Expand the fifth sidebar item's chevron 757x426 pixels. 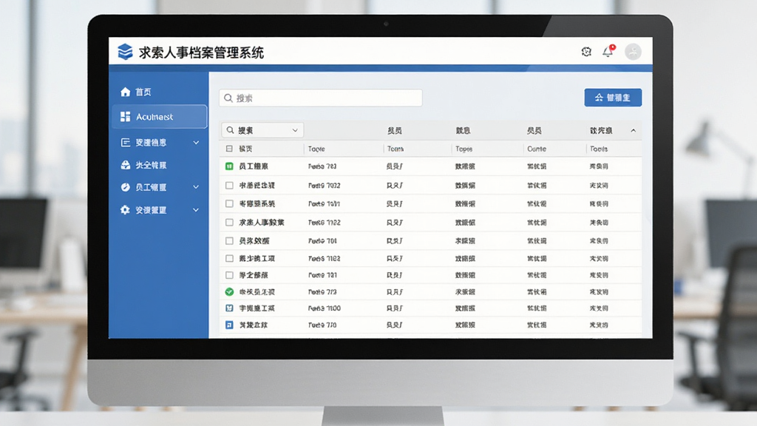196,187
